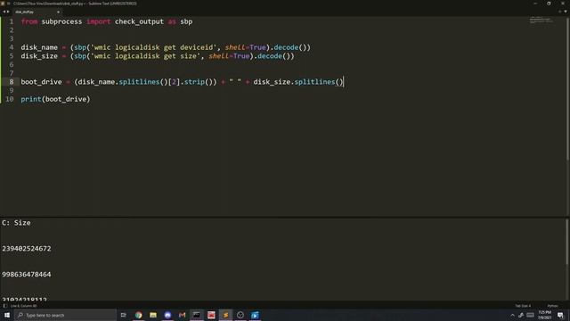The height and width of the screenshot is (321, 570).
Task: Open the taskbar clock and date
Action: [x=544, y=315]
